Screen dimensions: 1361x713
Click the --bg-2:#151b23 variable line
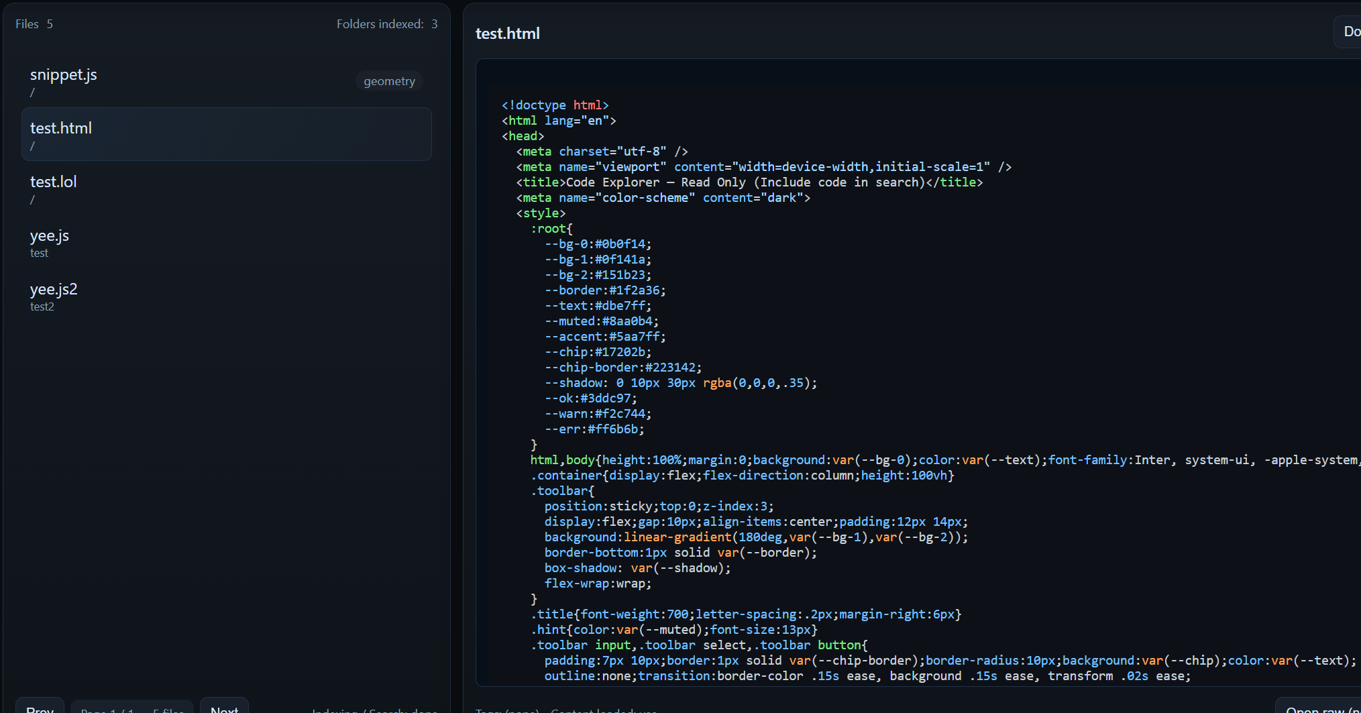598,275
